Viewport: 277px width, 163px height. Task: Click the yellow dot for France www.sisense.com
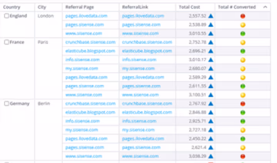coord(243,95)
